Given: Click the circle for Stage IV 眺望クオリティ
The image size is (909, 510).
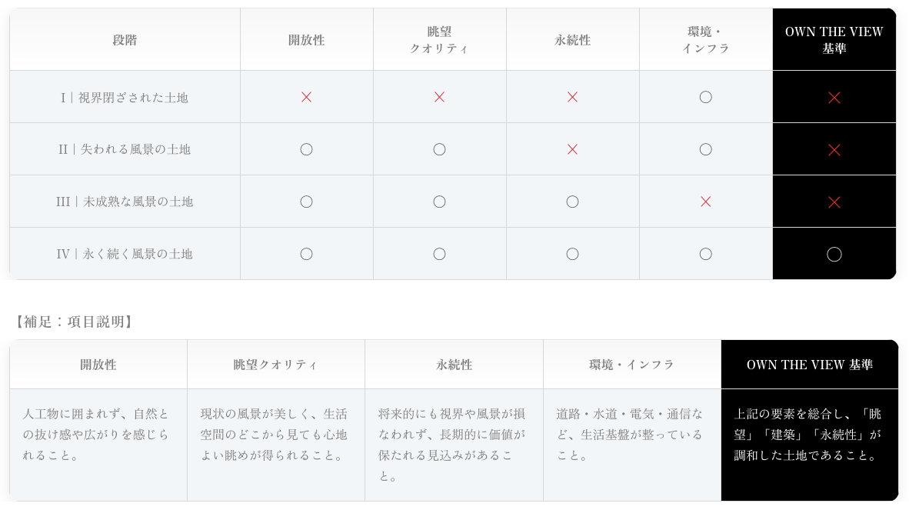Looking at the screenshot, I should click(x=439, y=254).
